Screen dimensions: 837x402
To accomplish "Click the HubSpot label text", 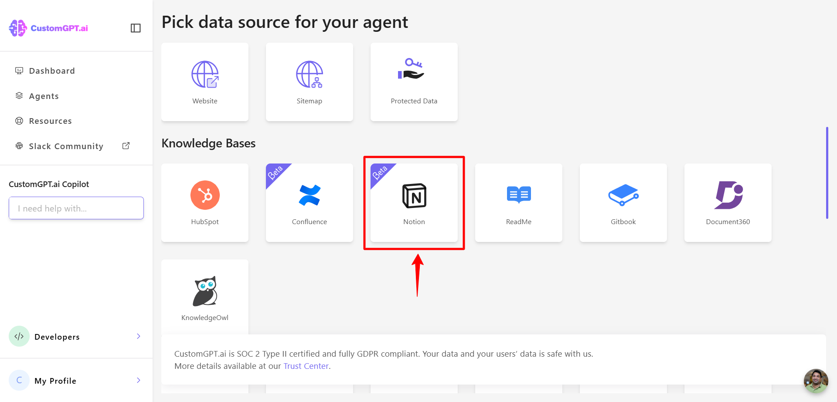I will point(205,221).
